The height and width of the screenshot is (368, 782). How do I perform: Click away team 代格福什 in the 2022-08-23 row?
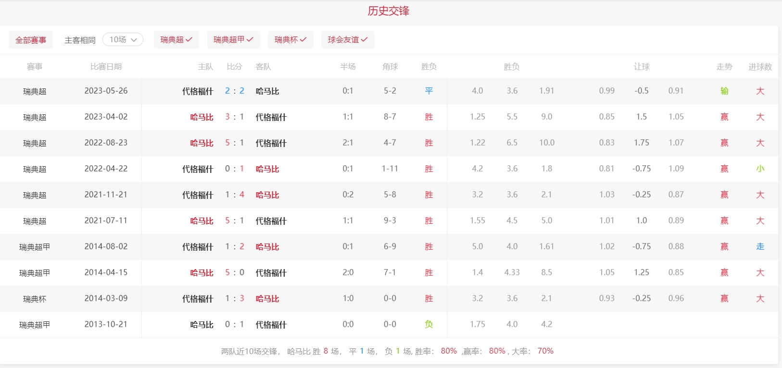tap(271, 143)
